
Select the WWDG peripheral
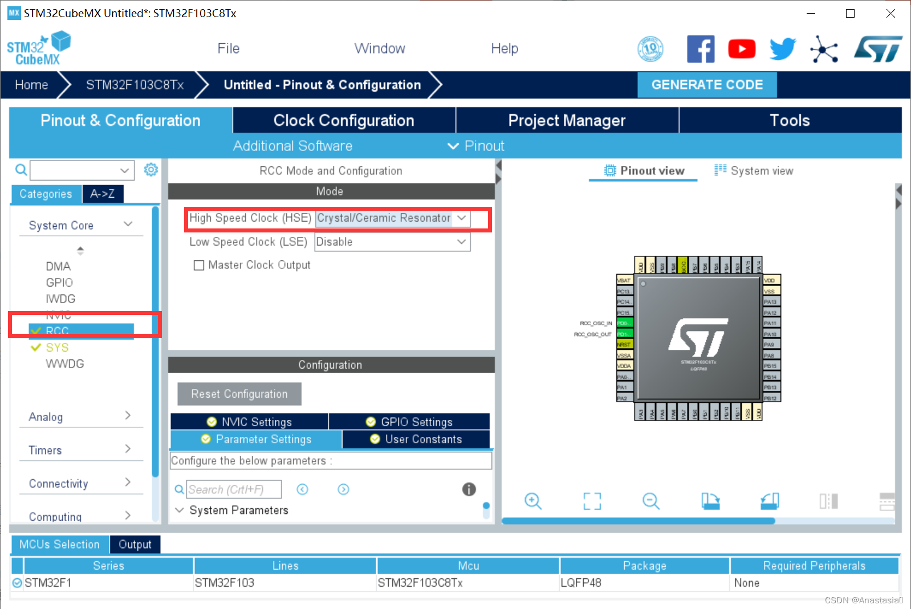click(x=65, y=364)
